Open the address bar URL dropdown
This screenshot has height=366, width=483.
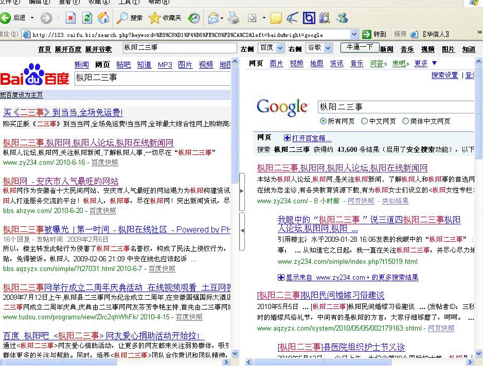point(354,34)
